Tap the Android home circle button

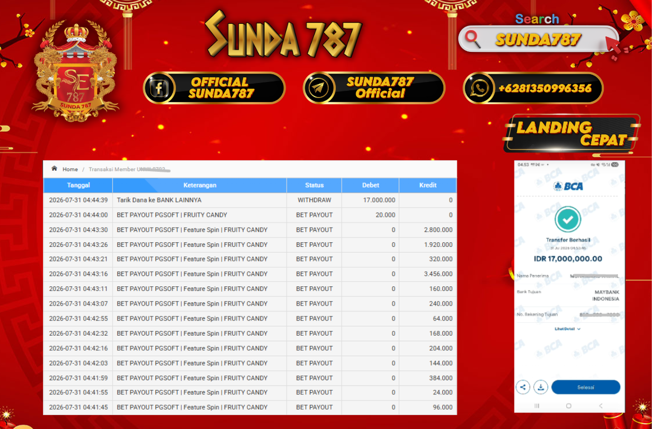coord(569,406)
